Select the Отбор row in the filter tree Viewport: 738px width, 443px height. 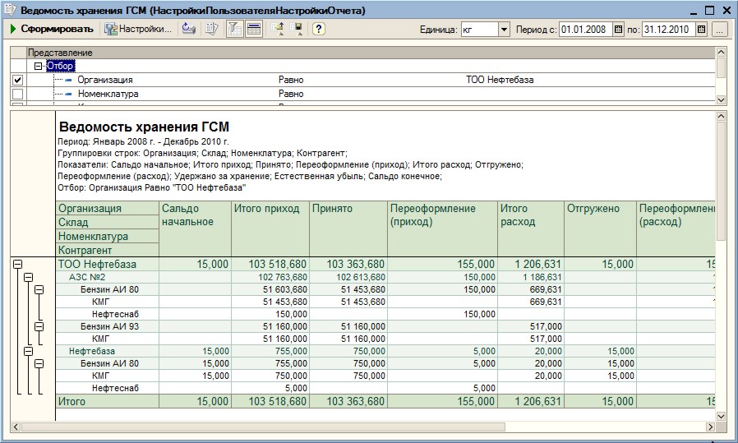[x=60, y=66]
